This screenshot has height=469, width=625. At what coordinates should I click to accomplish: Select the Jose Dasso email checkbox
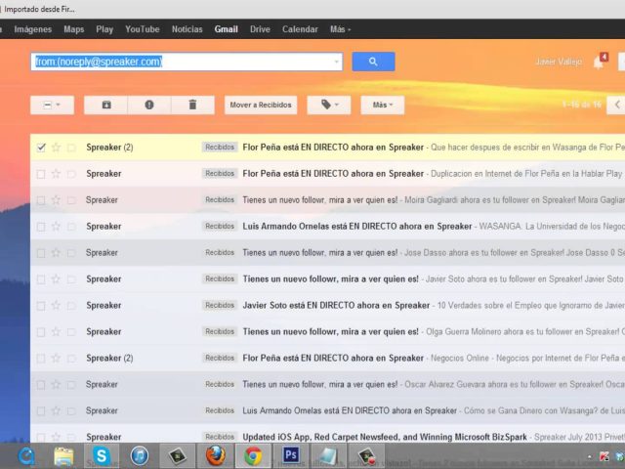pos(41,253)
